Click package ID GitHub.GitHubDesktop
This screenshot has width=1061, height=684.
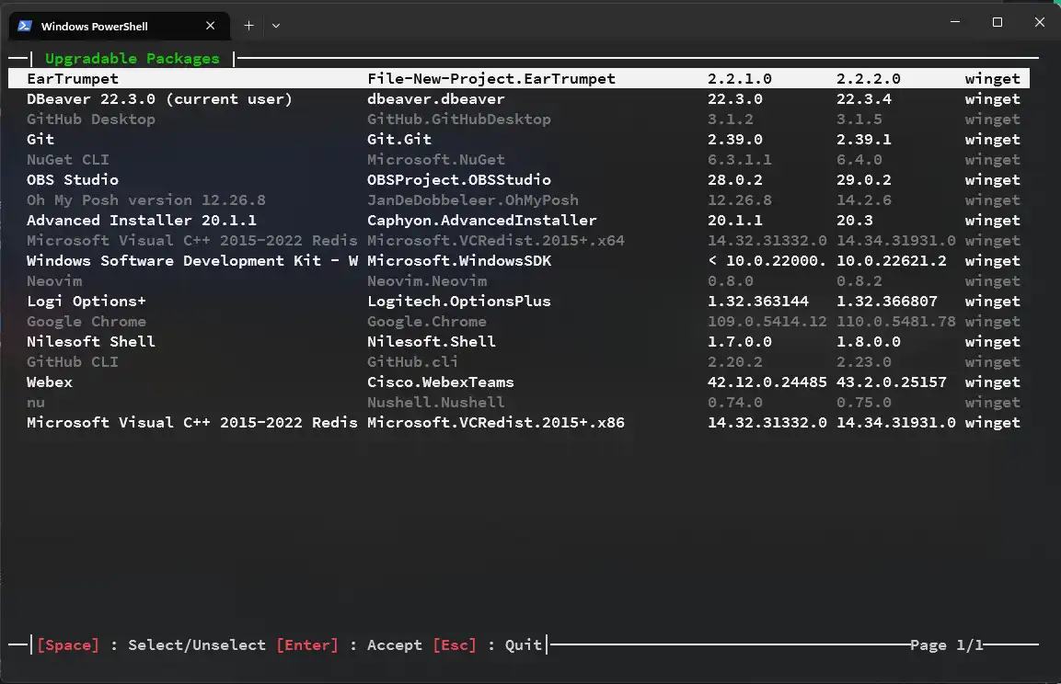point(459,119)
